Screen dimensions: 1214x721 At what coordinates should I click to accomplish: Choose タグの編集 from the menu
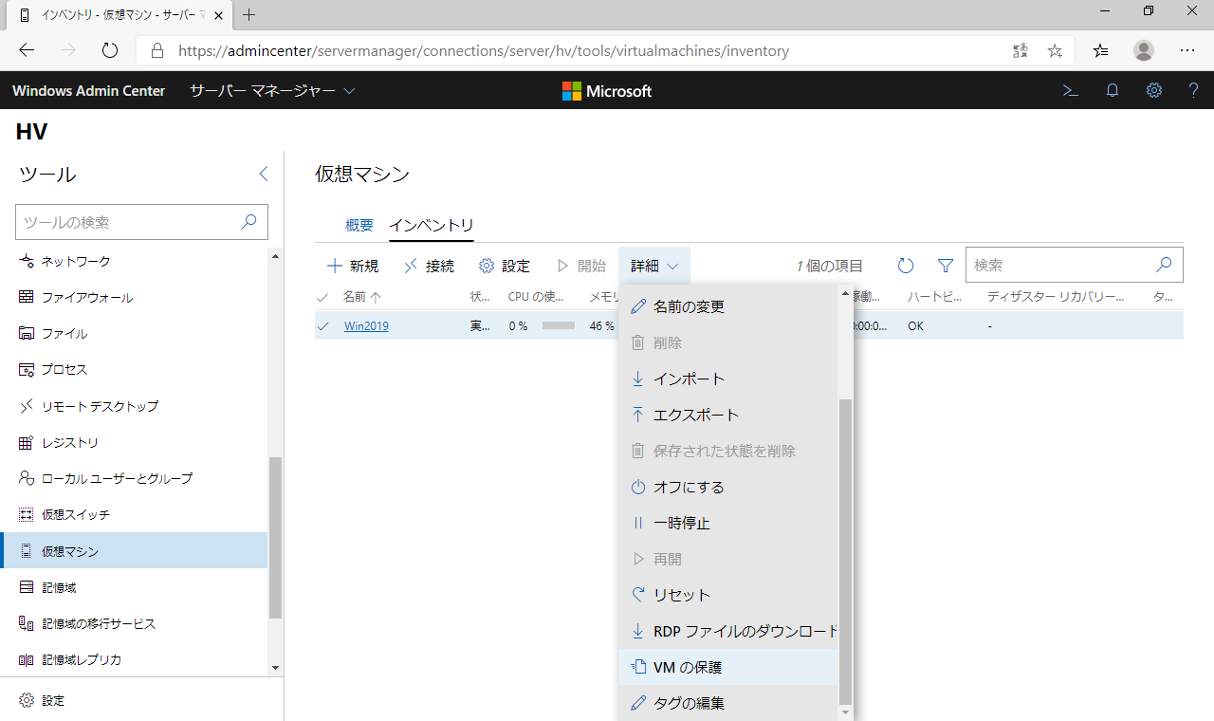pyautogui.click(x=728, y=703)
